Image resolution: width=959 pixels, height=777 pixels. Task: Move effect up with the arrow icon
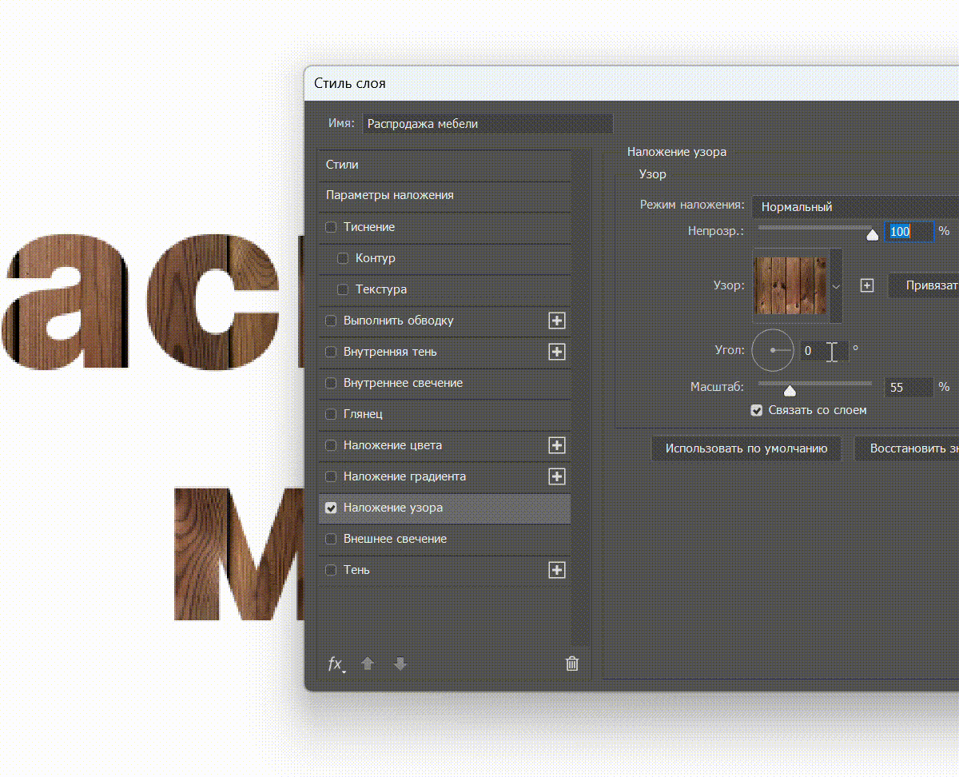pyautogui.click(x=368, y=663)
